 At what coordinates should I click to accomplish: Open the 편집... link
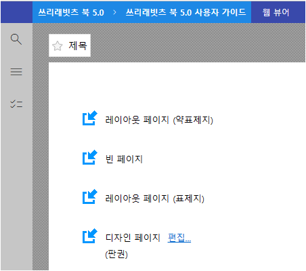(179, 238)
